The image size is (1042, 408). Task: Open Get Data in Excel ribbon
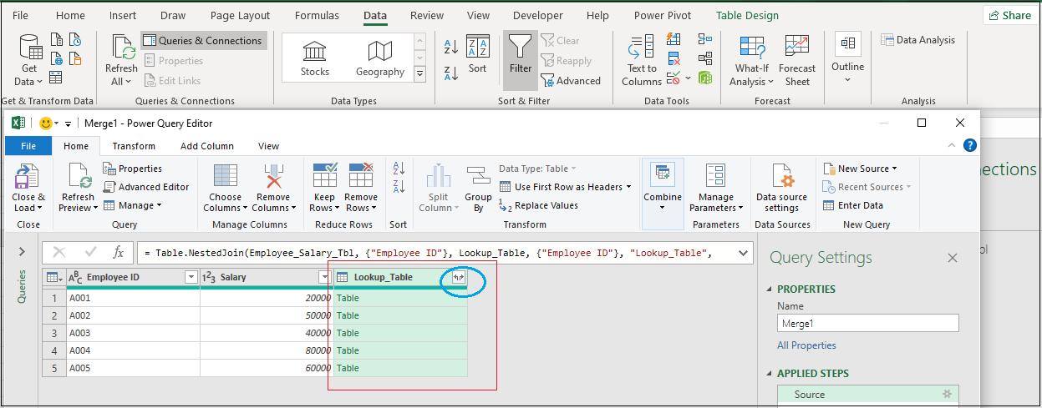point(29,61)
